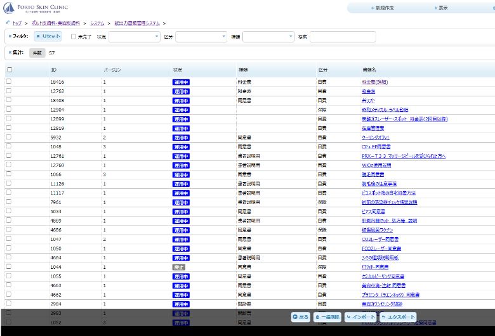Open the document link in row ID 5034
This screenshot has width=495, height=336.
coord(373,212)
